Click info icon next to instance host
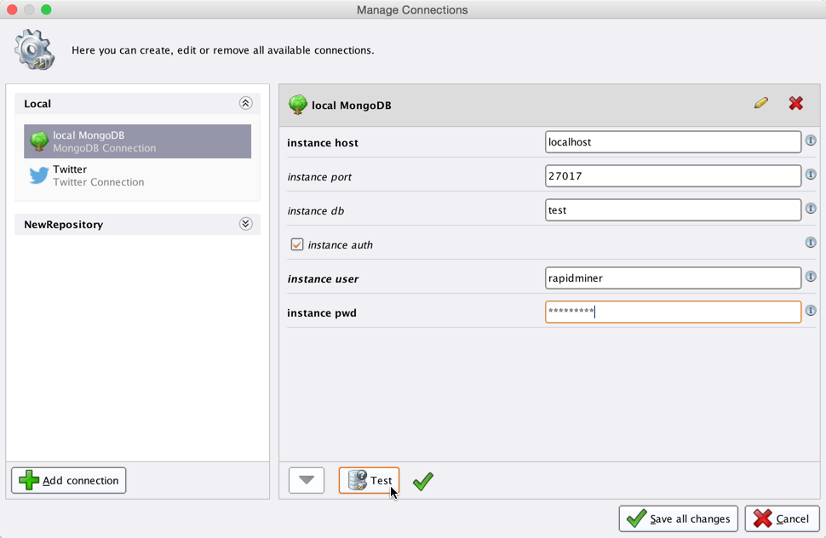Image resolution: width=826 pixels, height=538 pixels. point(811,140)
